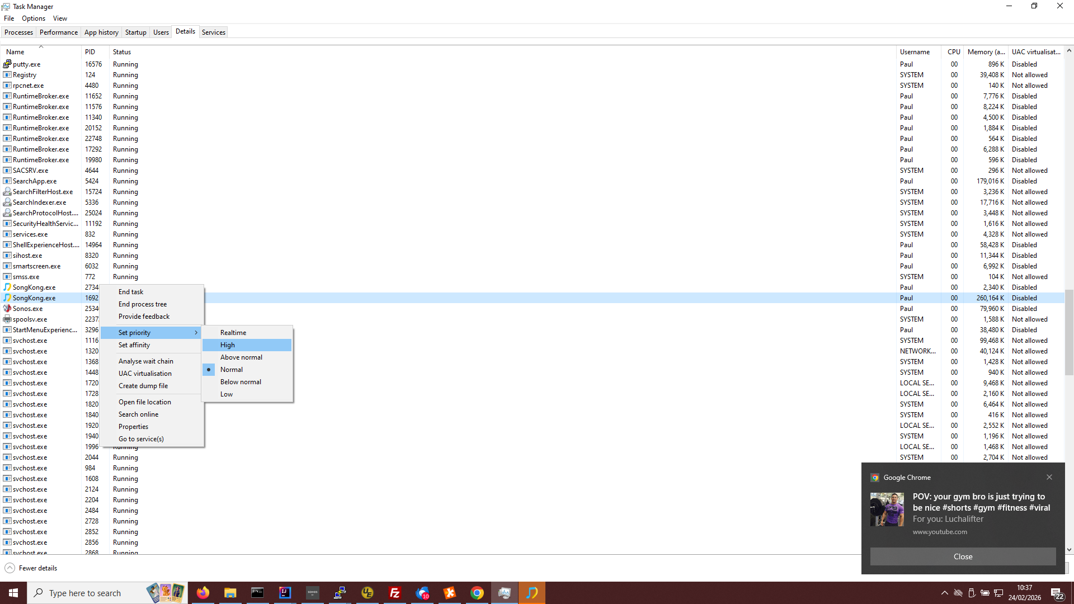Open Firefox from the taskbar
The image size is (1074, 604).
coord(202,593)
